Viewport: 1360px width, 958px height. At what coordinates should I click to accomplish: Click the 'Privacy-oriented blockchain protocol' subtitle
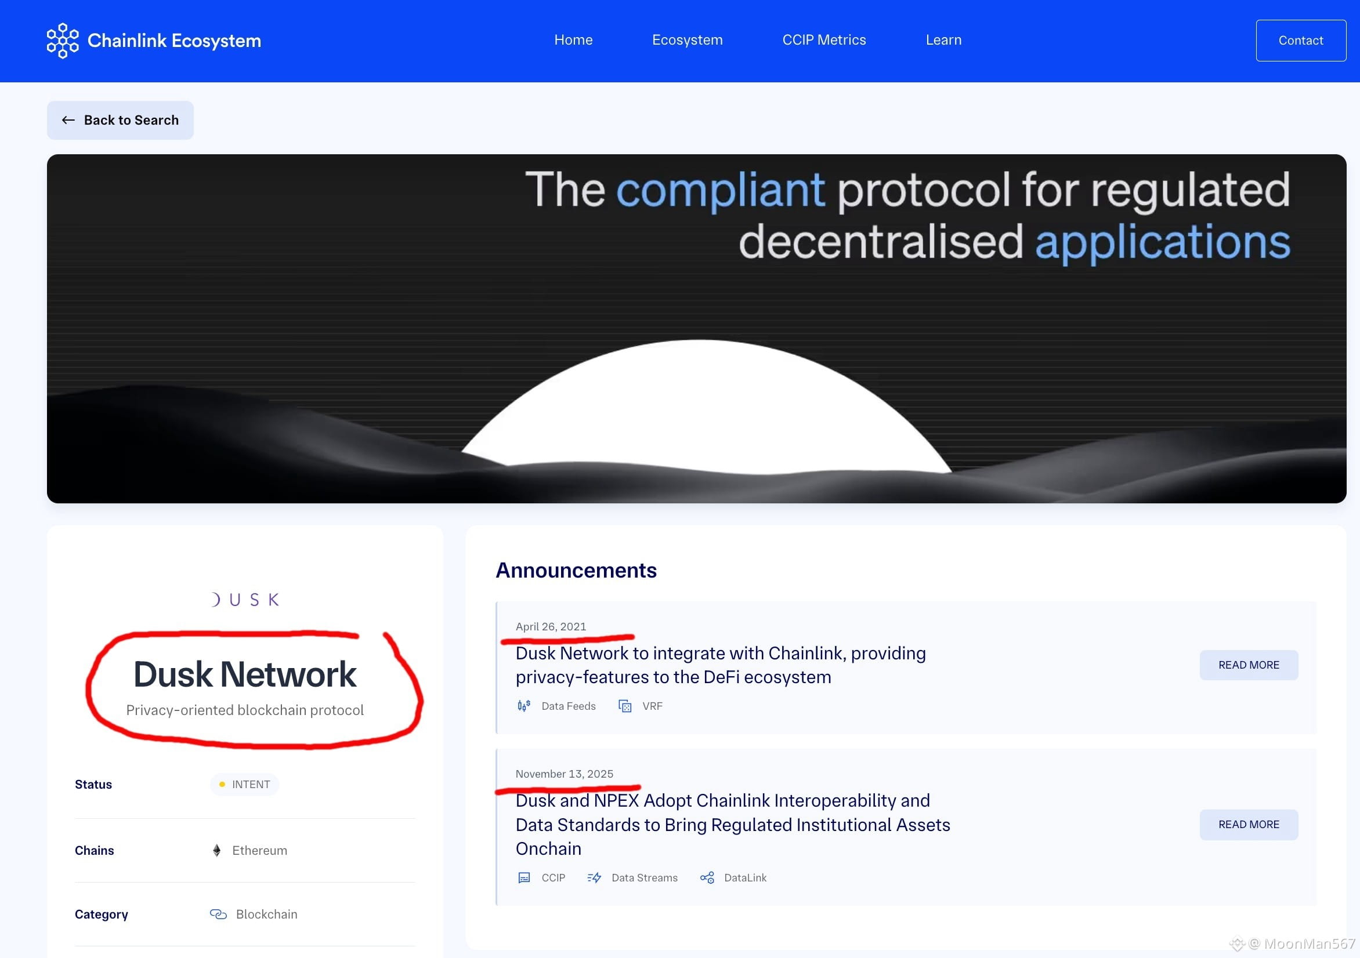click(245, 710)
